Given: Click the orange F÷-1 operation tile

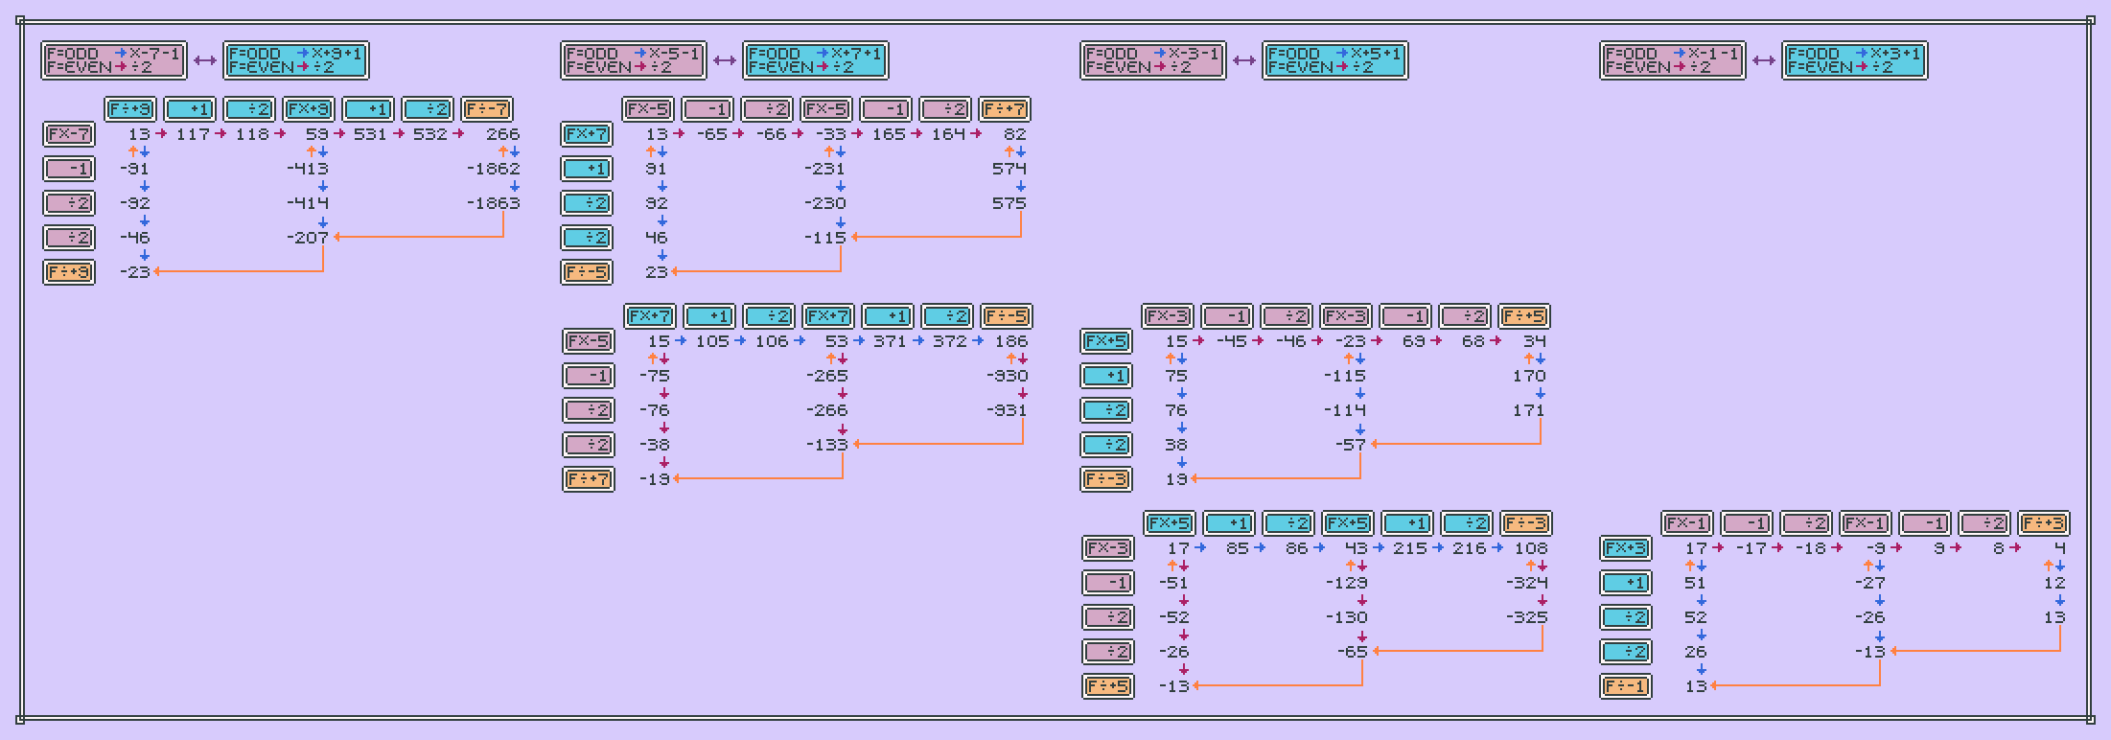Looking at the screenshot, I should coord(1626,686).
